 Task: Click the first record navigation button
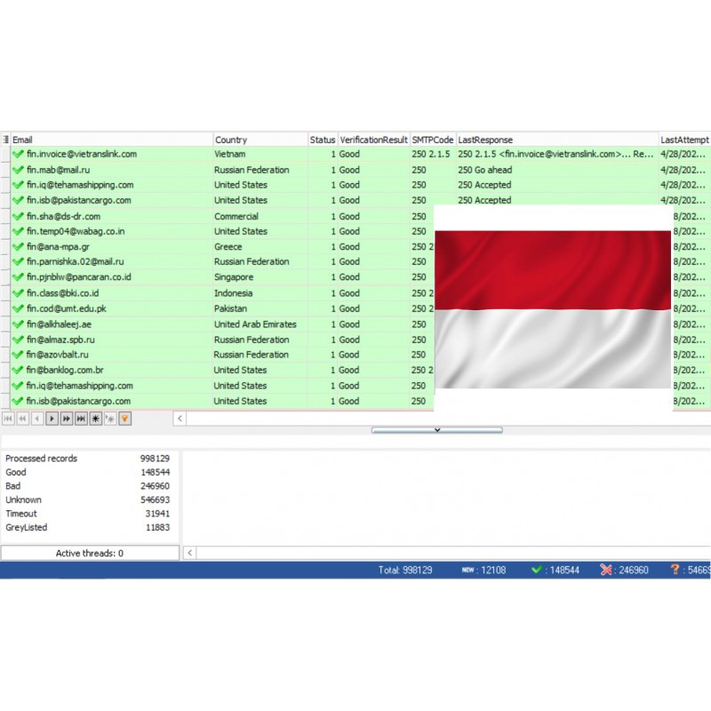click(8, 418)
